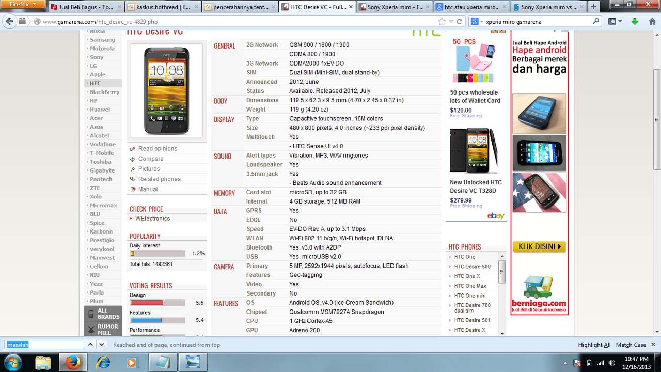
Task: Find previous match with up arrow
Action: pos(90,345)
